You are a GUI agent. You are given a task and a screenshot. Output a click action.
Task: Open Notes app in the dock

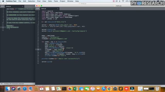(x=47, y=89)
